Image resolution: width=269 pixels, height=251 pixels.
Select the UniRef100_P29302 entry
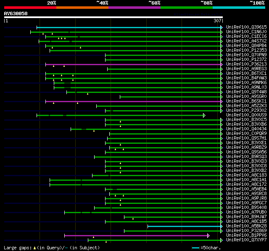click(246, 111)
